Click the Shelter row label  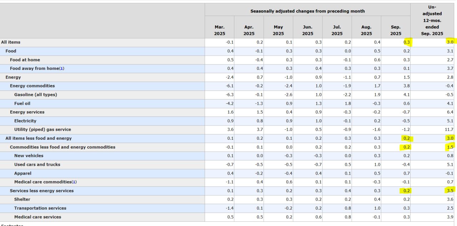(22, 199)
